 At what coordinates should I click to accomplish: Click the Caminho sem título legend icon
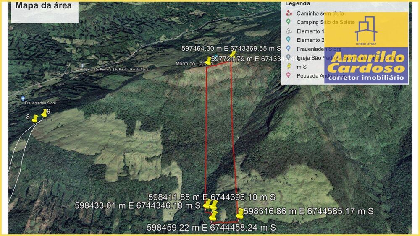[x=289, y=13]
